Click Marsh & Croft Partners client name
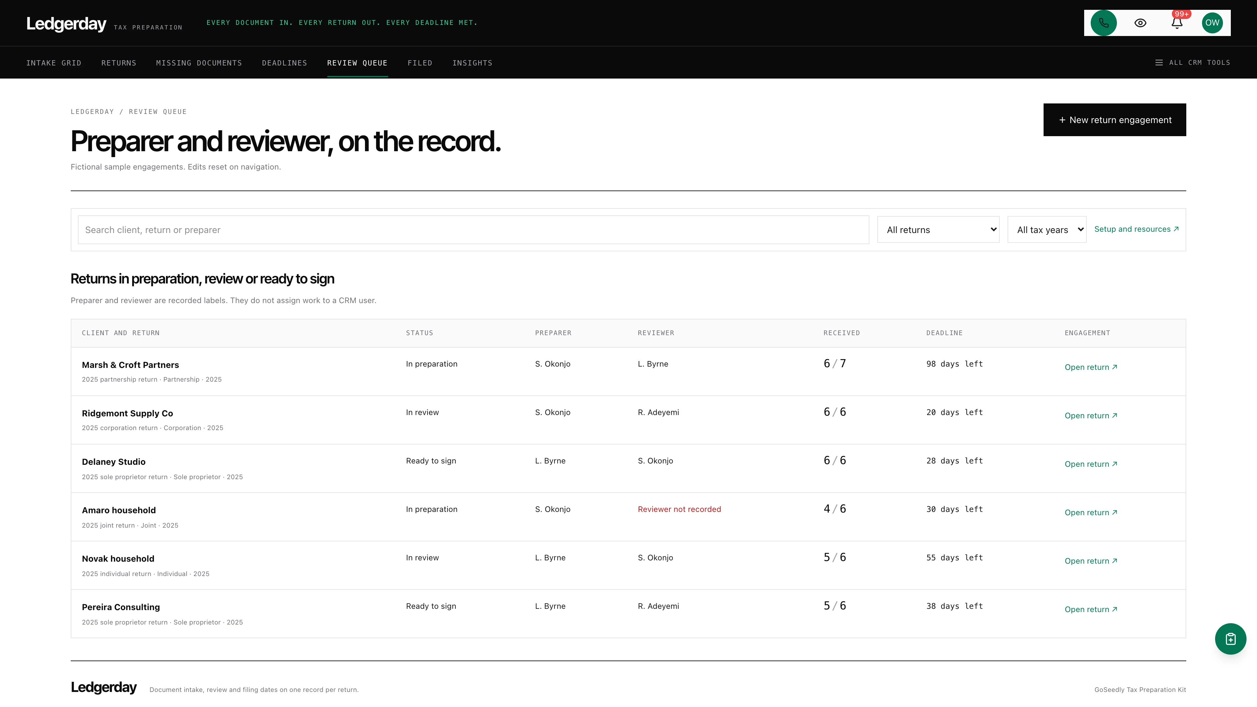1257x707 pixels. point(130,365)
